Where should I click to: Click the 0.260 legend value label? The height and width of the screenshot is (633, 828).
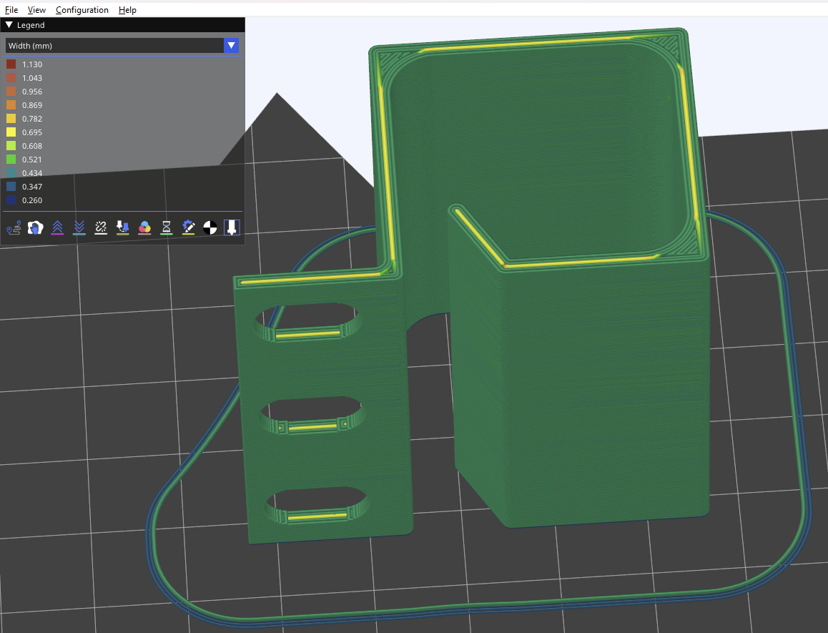pyautogui.click(x=32, y=200)
